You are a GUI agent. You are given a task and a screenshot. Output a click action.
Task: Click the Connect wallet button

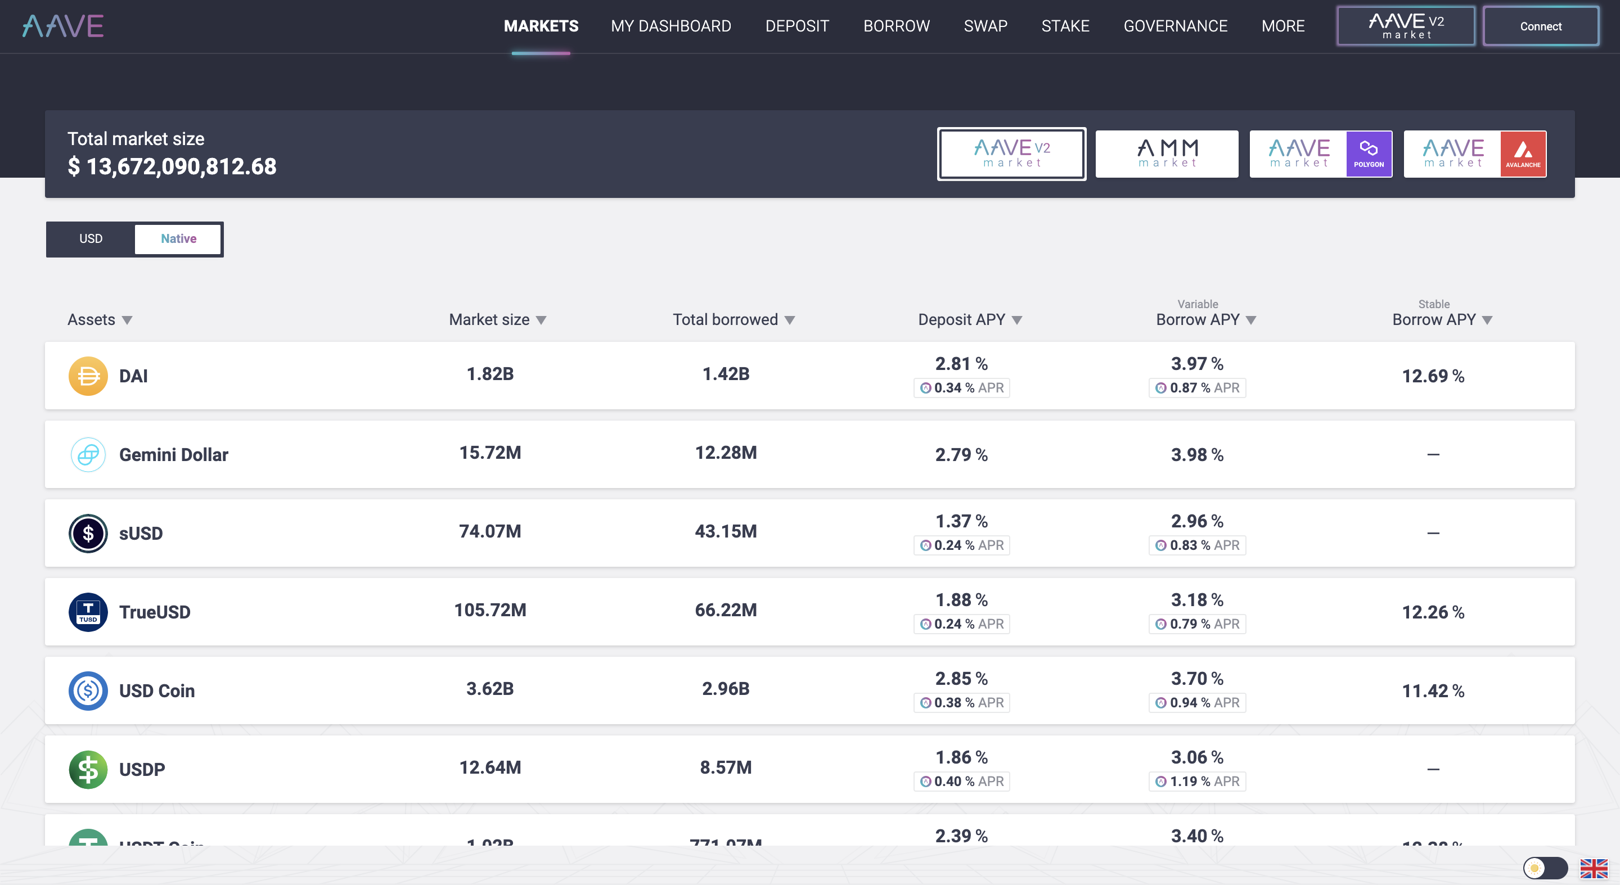(1541, 26)
